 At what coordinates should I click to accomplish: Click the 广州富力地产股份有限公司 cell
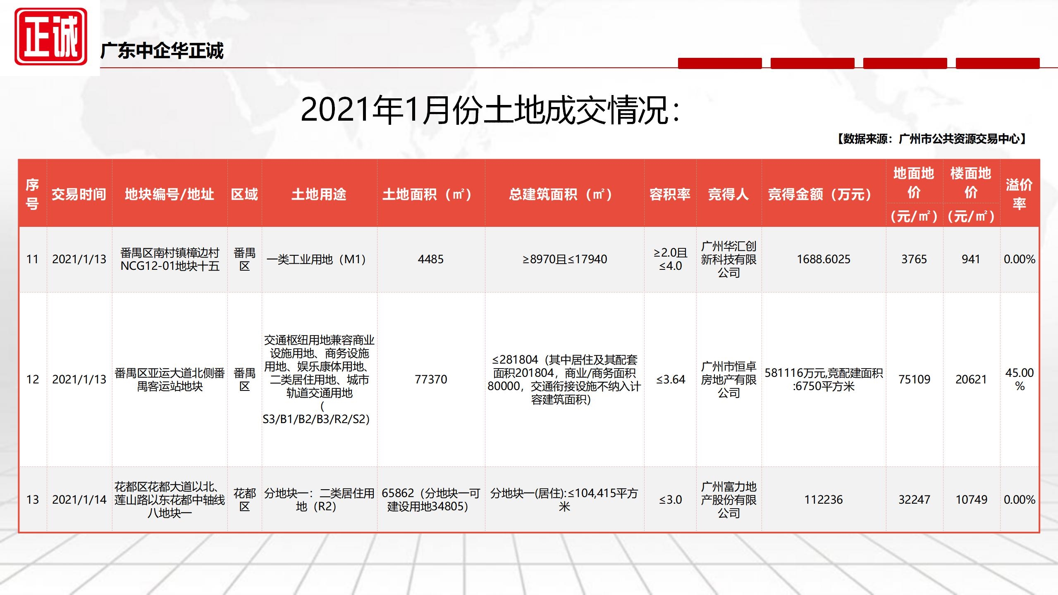(x=728, y=500)
